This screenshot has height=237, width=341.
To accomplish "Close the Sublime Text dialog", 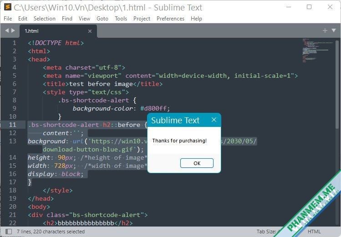I will point(214,120).
